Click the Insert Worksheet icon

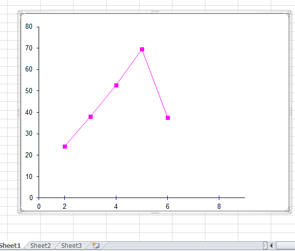(96, 245)
